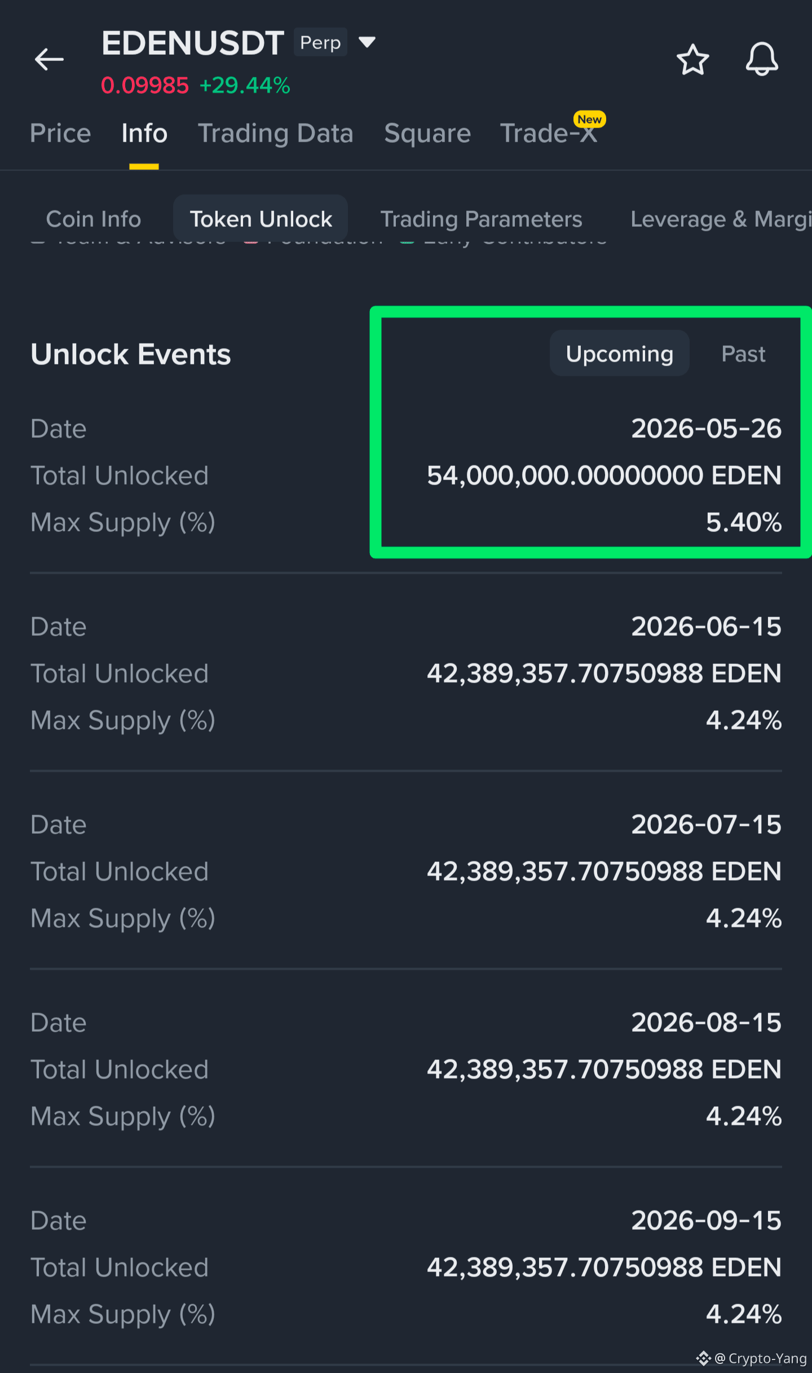Open Trading Parameters sub-tab

[481, 219]
